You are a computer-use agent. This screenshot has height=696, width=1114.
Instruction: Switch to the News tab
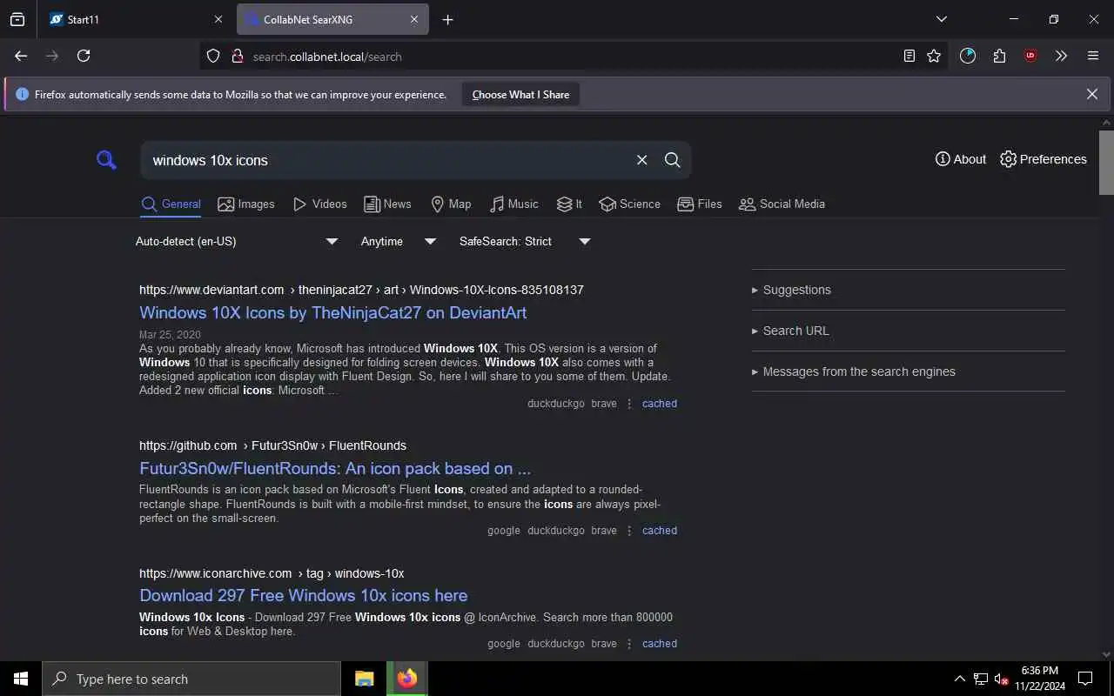click(x=387, y=204)
